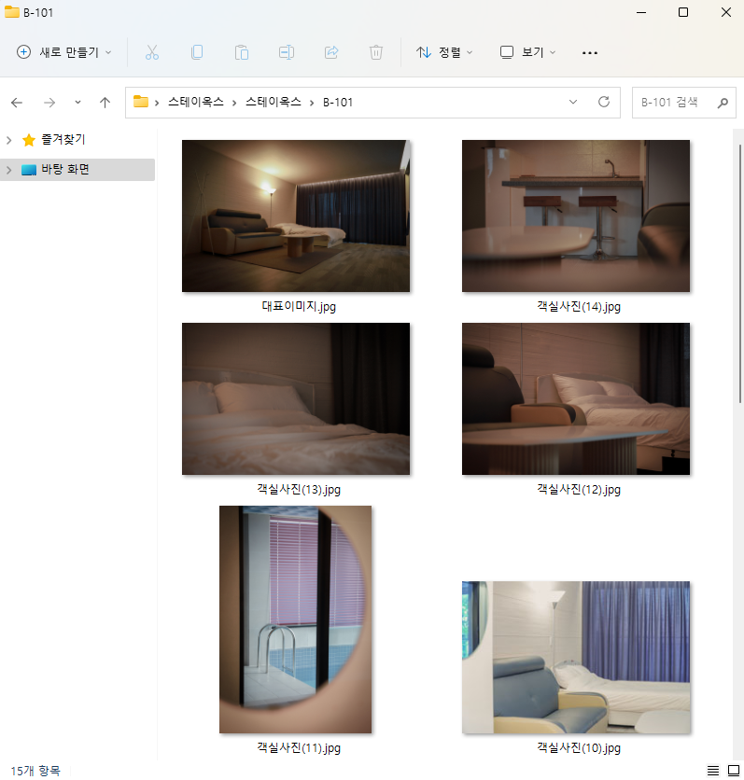
Task: Switch to large thumbnails view icon
Action: tap(734, 771)
